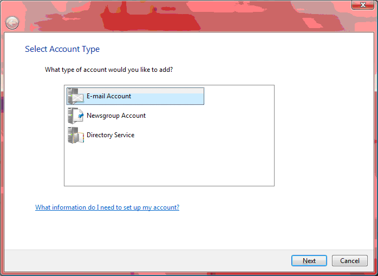Pick the Directory Service text label
The width and height of the screenshot is (378, 276).
coord(110,135)
